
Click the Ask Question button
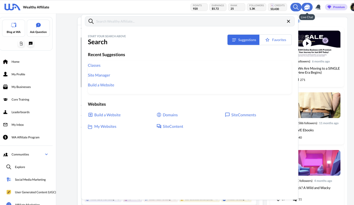tap(38, 28)
